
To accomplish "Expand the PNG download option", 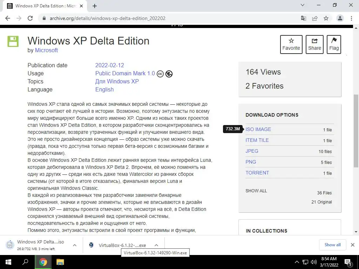I will 251,162.
